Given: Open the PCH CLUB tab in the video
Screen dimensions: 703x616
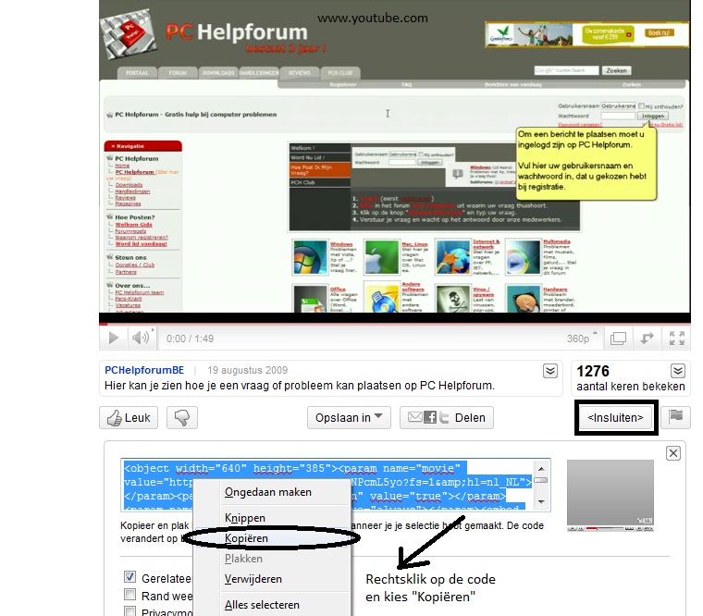Looking at the screenshot, I should click(340, 73).
